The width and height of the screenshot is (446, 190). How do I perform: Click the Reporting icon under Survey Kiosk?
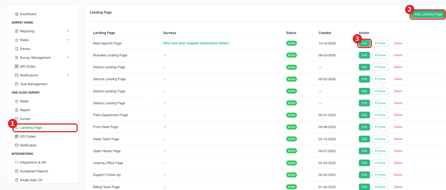click(x=16, y=31)
